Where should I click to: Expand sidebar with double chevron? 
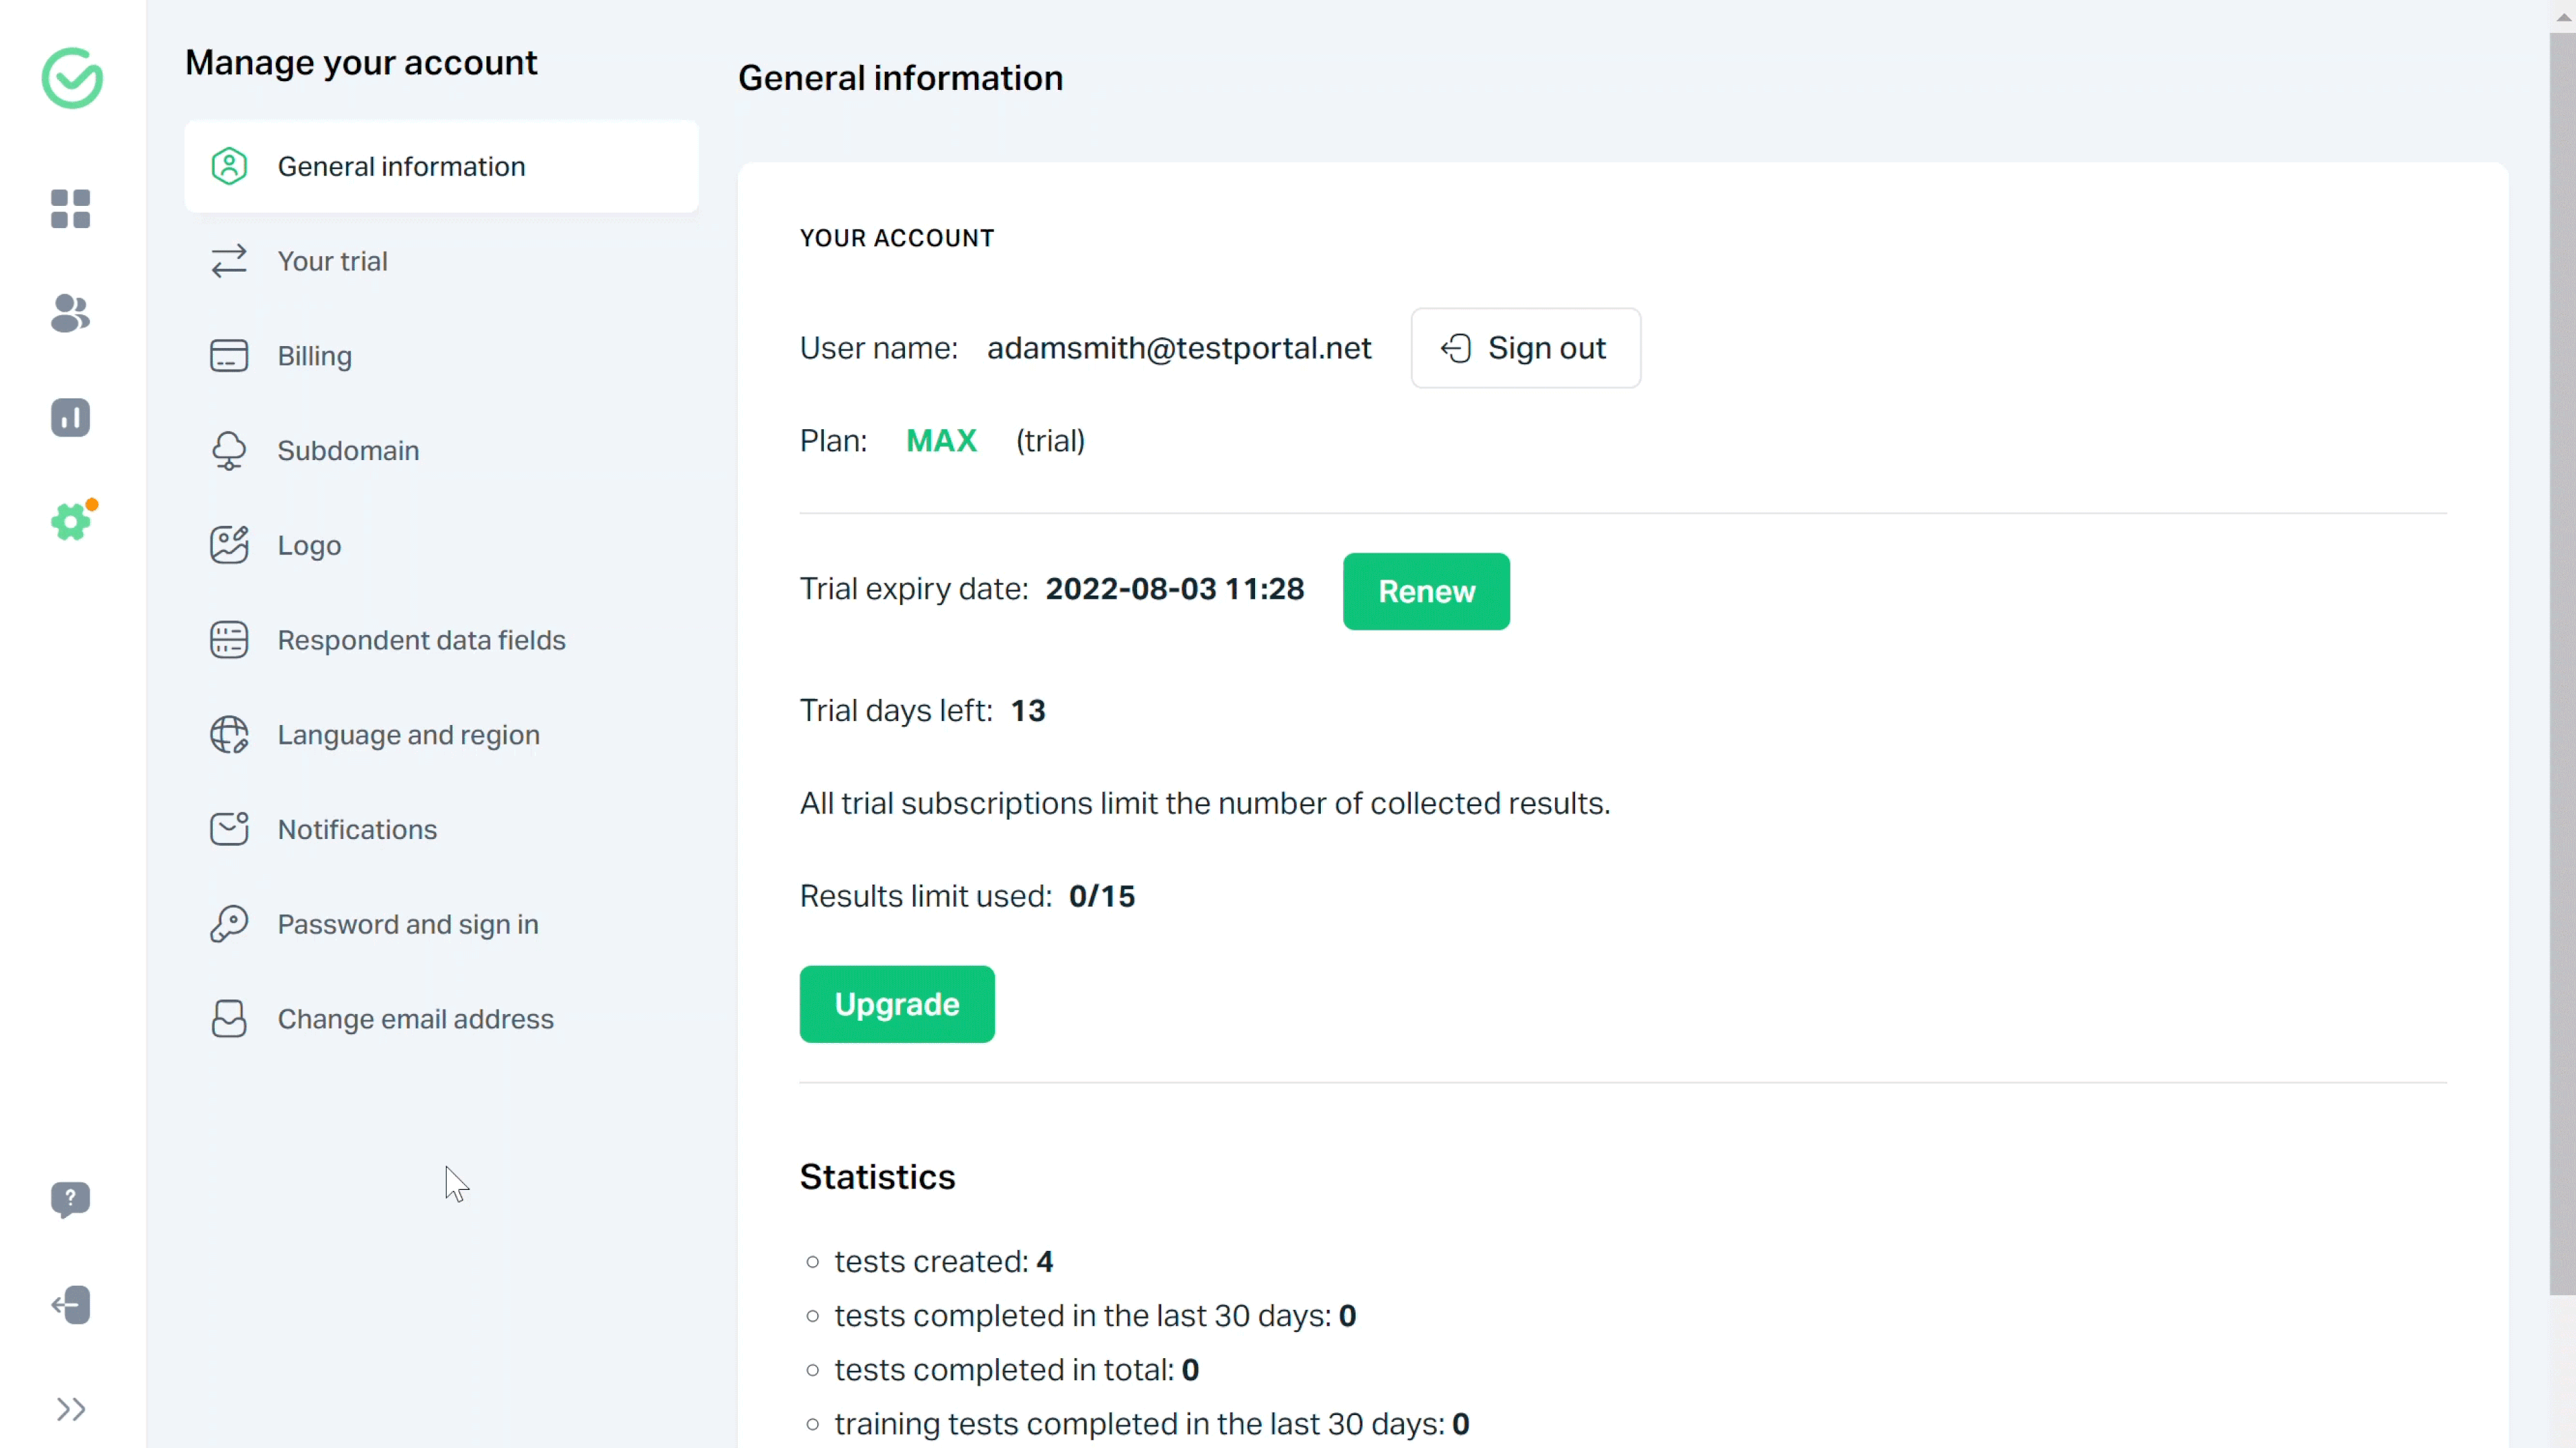70,1409
